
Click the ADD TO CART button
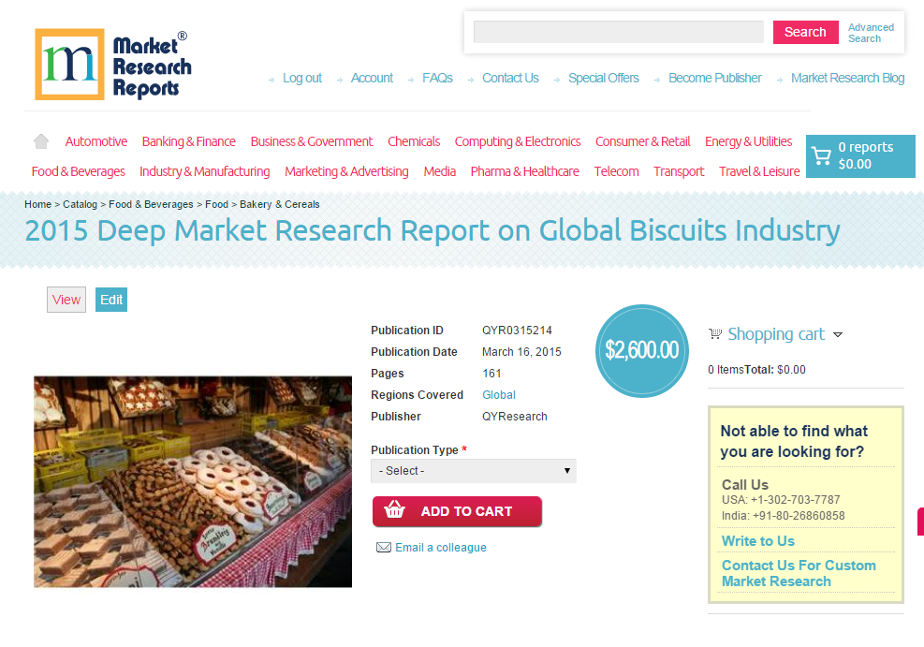(457, 511)
